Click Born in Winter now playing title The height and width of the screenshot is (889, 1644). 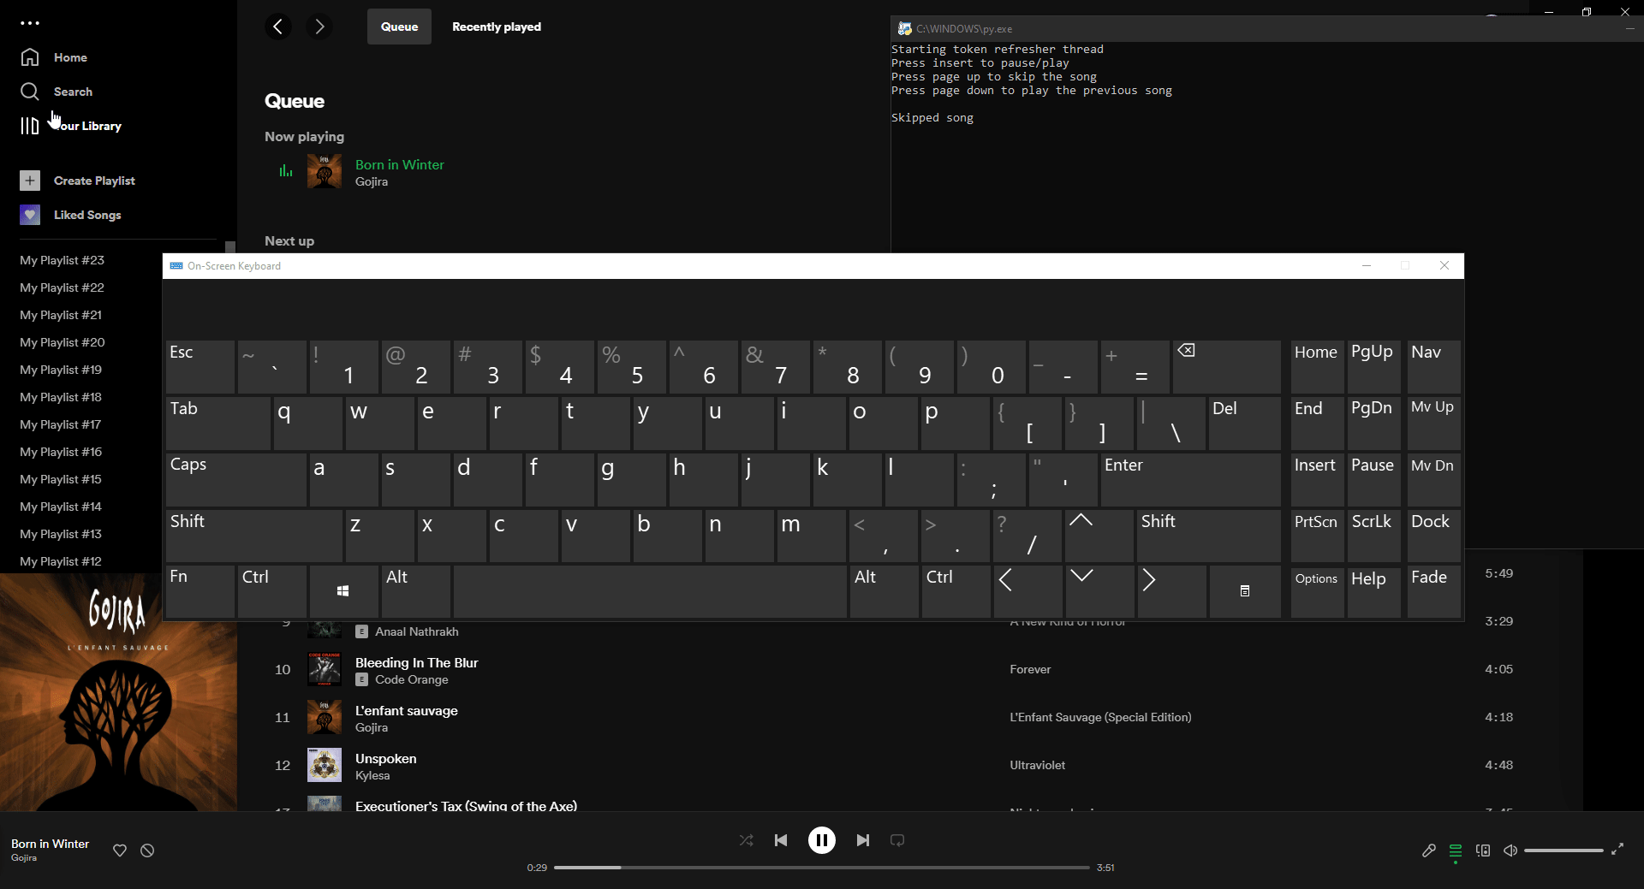coord(400,164)
